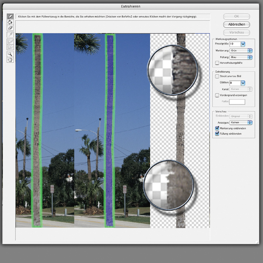
Task: Enable the Hervorhebungshilfe checkbox
Action: click(x=217, y=62)
